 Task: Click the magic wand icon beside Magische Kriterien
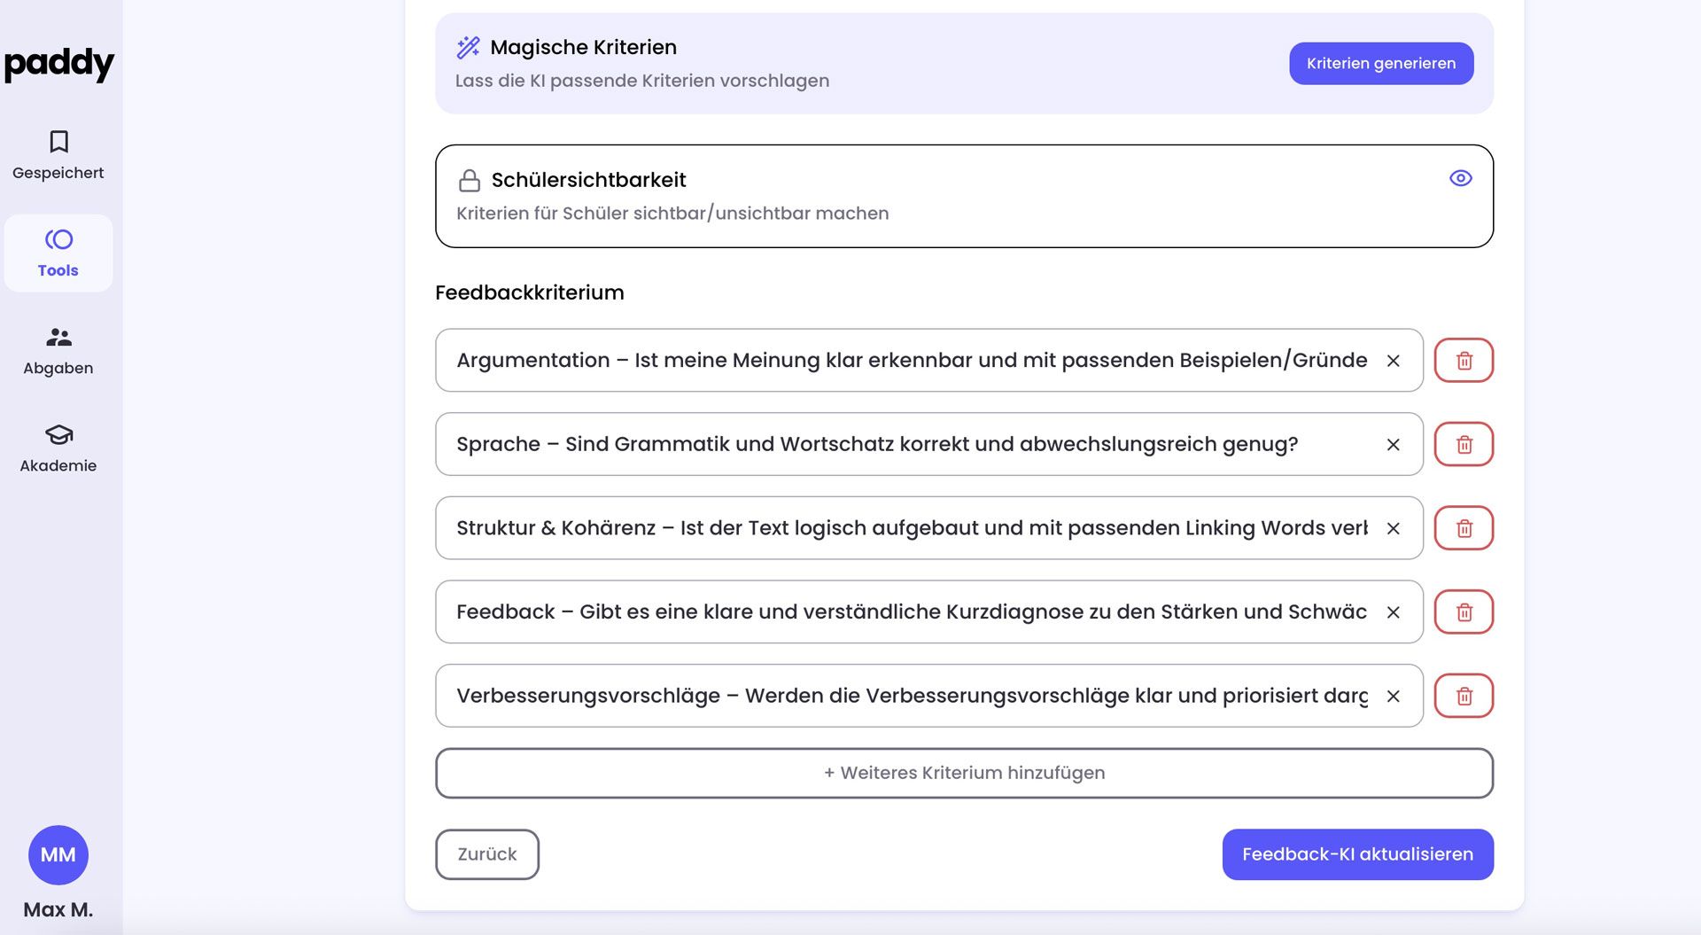[x=468, y=47]
